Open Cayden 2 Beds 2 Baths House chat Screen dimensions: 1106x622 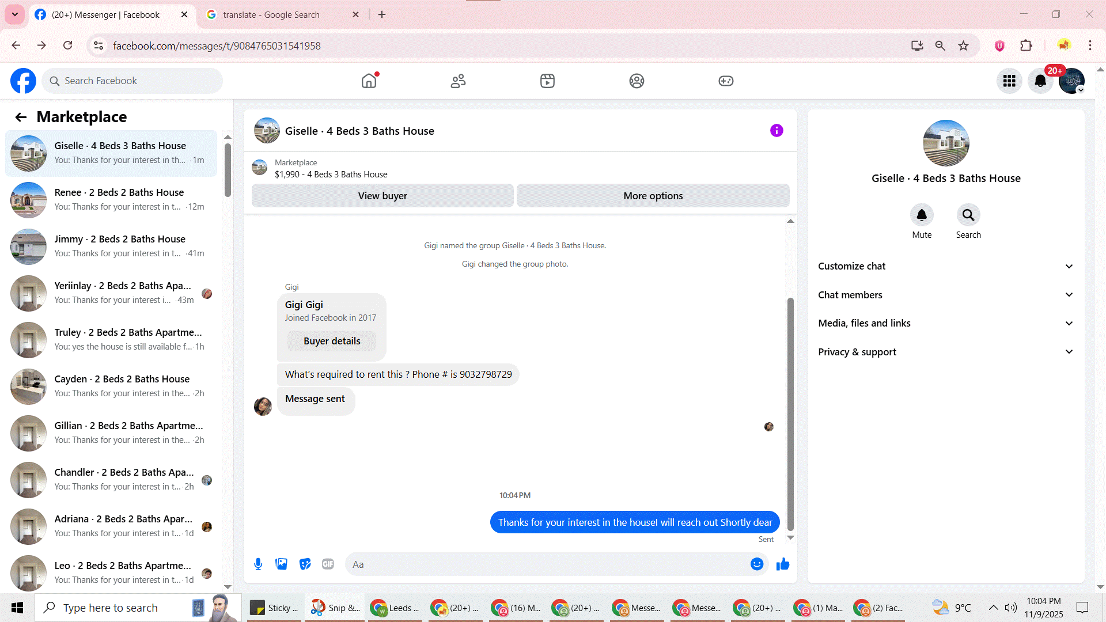111,386
